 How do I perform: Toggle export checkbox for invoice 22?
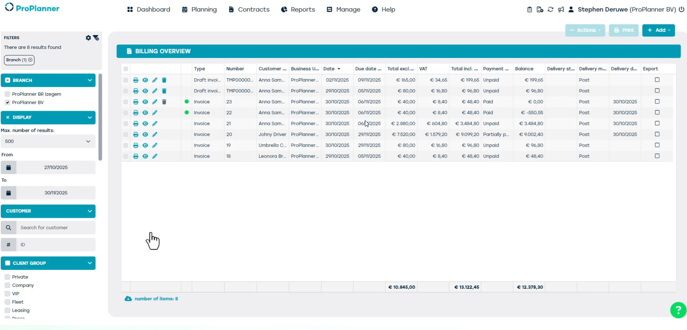pyautogui.click(x=657, y=113)
